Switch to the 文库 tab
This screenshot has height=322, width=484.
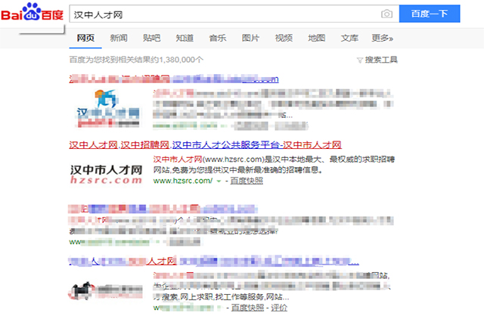(349, 38)
